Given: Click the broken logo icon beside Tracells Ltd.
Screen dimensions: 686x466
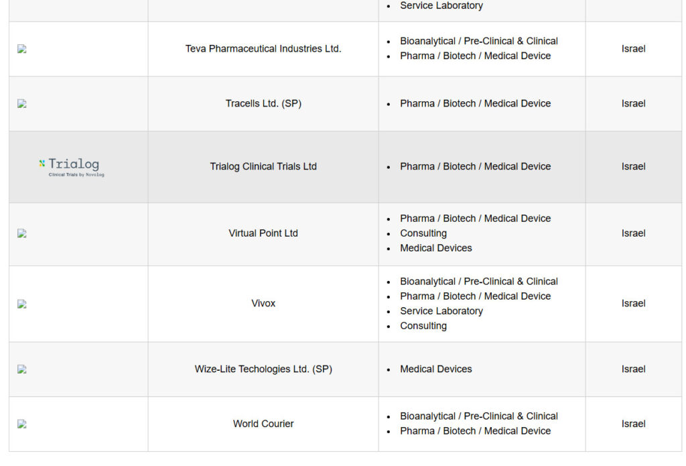Looking at the screenshot, I should click(x=22, y=104).
